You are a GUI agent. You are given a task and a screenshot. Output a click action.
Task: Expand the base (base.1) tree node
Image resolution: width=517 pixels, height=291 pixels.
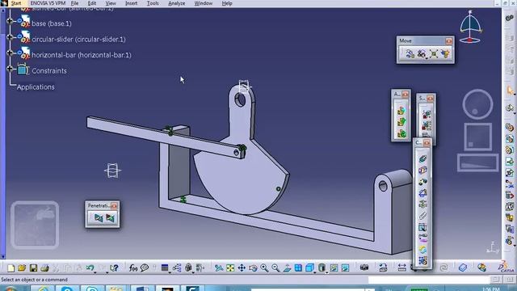coord(10,21)
